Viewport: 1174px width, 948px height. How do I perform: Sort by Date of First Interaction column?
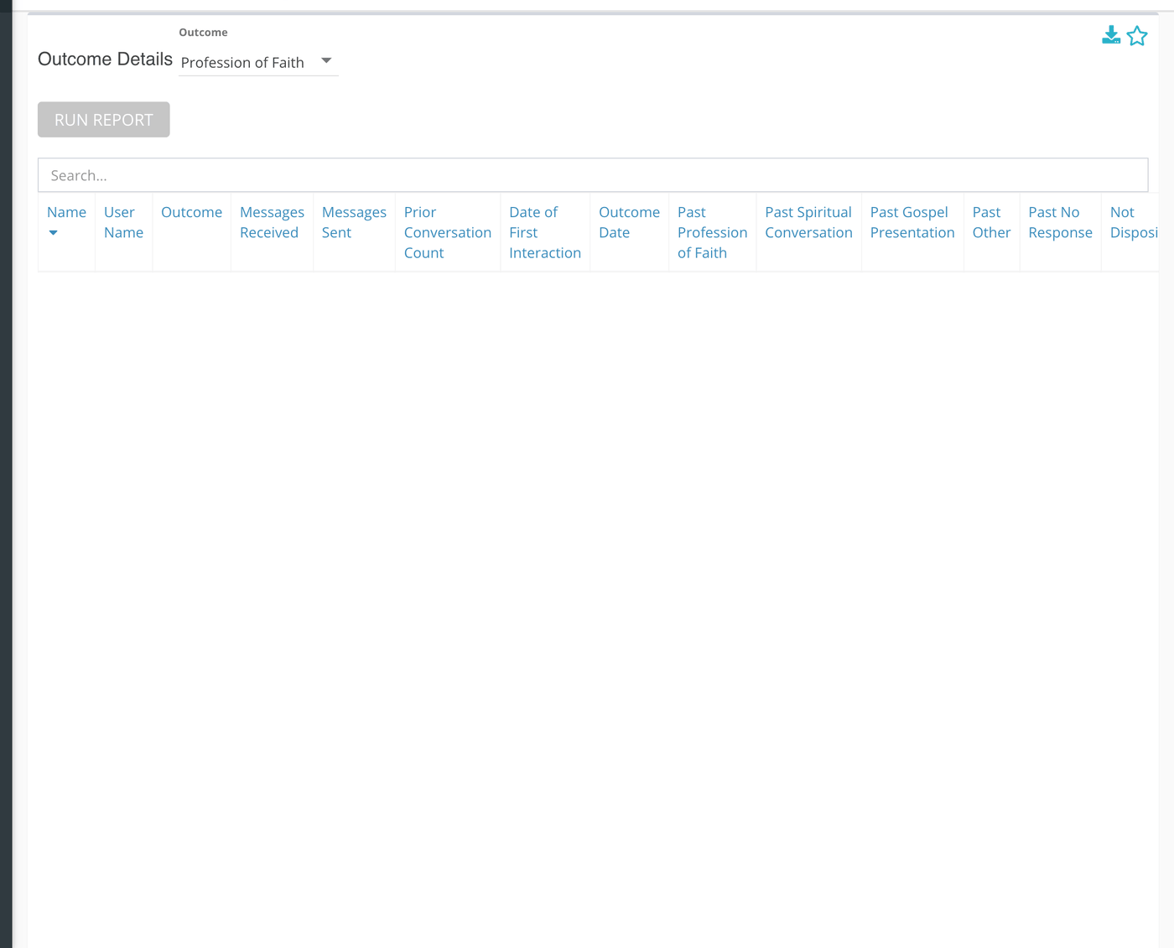pyautogui.click(x=545, y=232)
